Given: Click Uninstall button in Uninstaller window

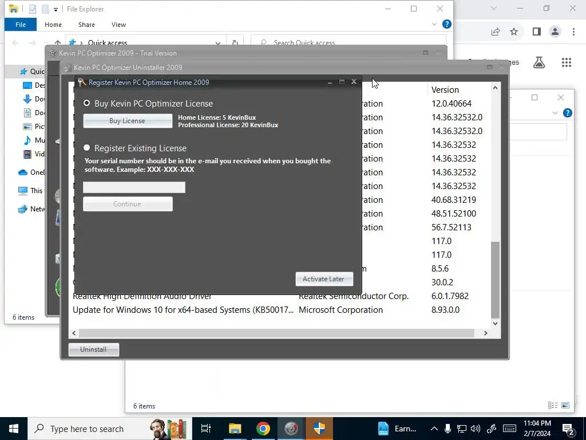Looking at the screenshot, I should click(x=93, y=349).
